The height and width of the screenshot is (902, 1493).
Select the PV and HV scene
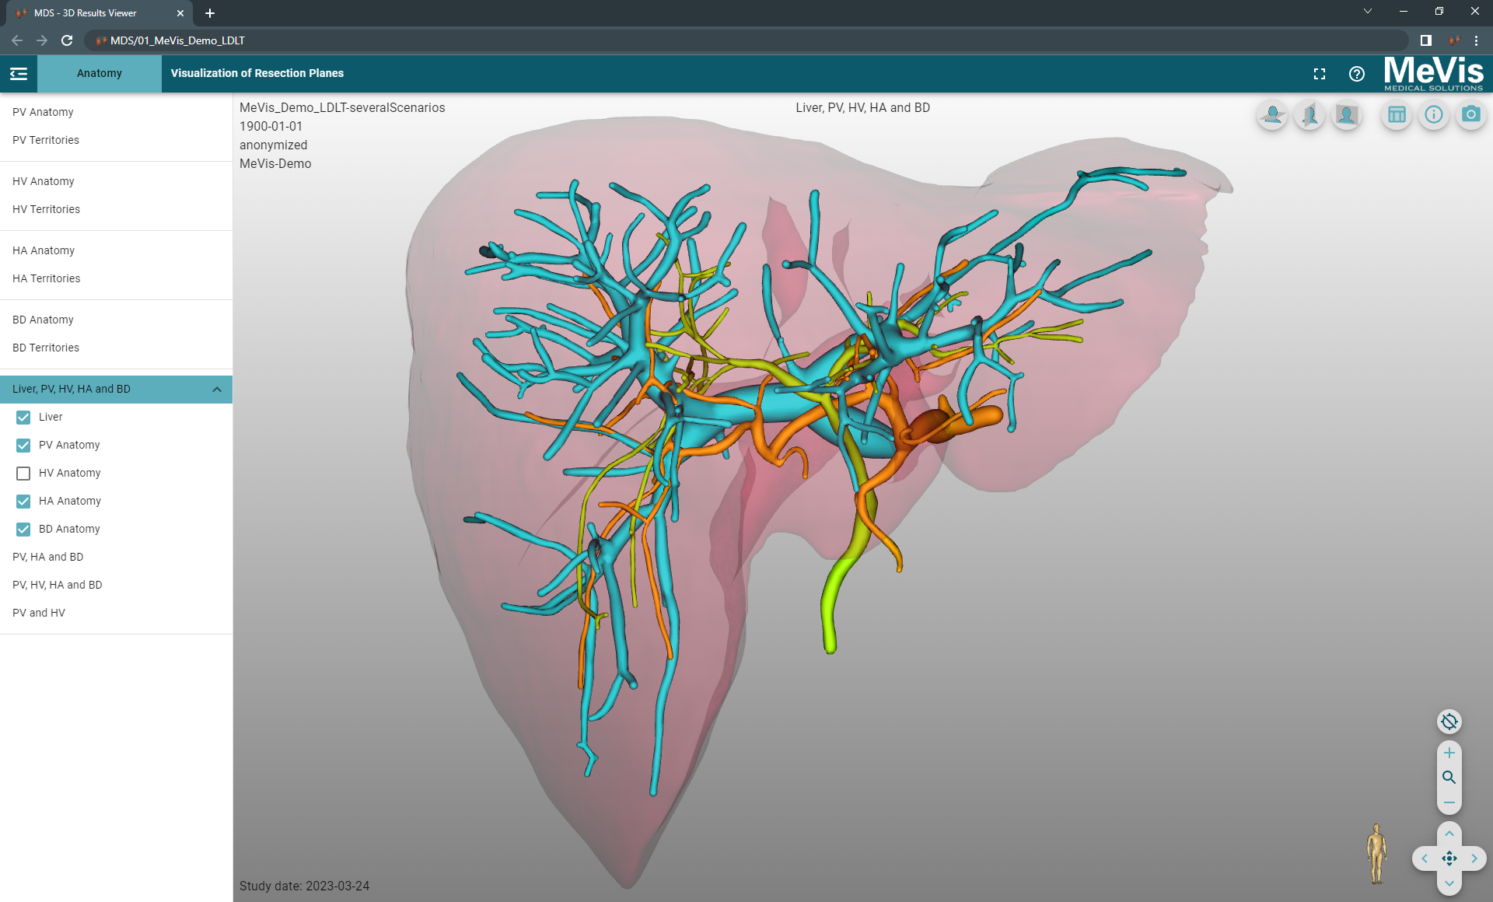point(117,613)
